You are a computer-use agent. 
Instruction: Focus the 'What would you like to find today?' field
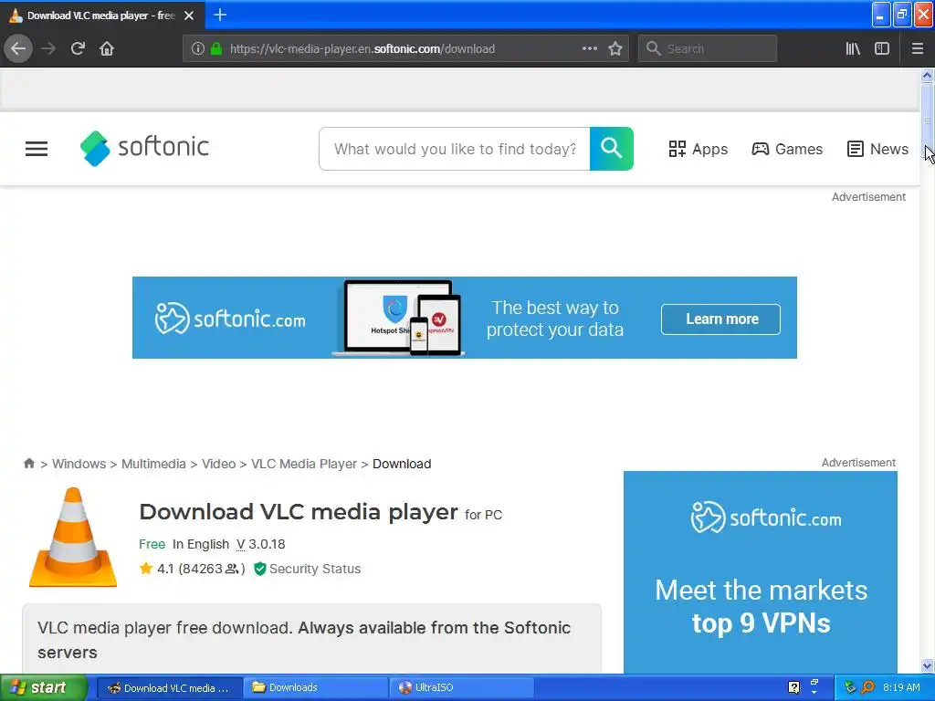pos(455,149)
